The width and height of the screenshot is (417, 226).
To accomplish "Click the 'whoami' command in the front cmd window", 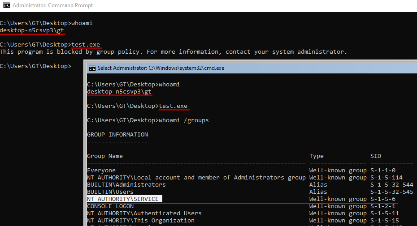I will (169, 85).
